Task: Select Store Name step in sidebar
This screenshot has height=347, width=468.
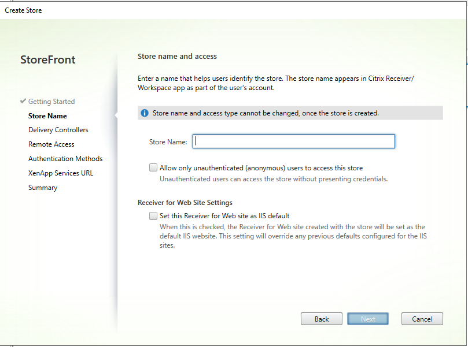Action: (47, 115)
